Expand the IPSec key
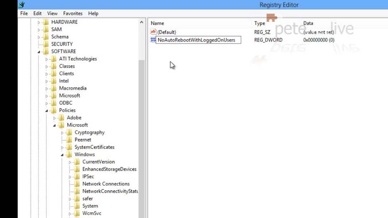Viewport: 388px width, 218px height. click(x=70, y=177)
